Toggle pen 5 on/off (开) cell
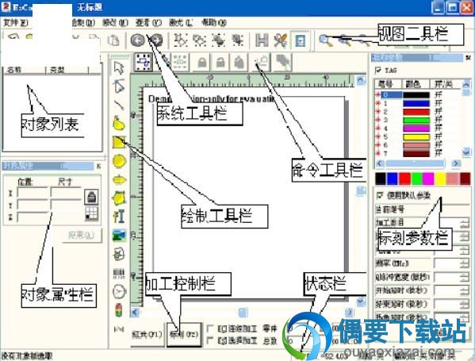Image resolution: width=475 pixels, height=361 pixels. click(439, 136)
